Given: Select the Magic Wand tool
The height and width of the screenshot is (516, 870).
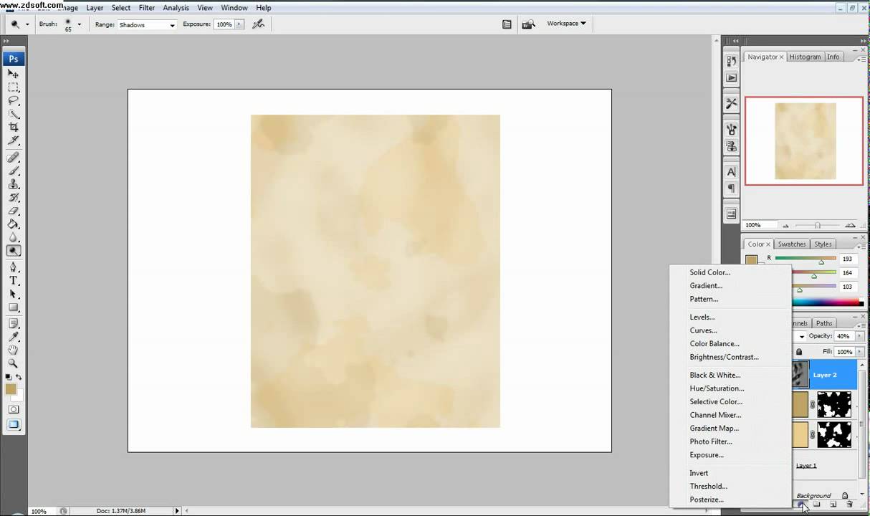Looking at the screenshot, I should (13, 114).
